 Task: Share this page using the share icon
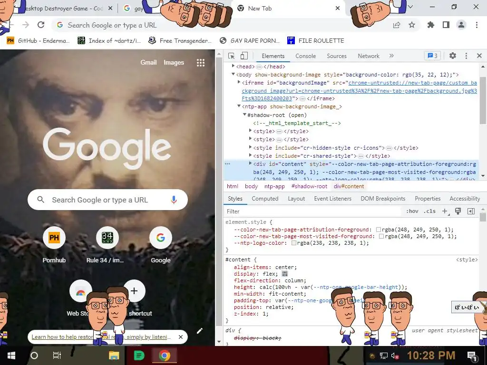(396, 25)
